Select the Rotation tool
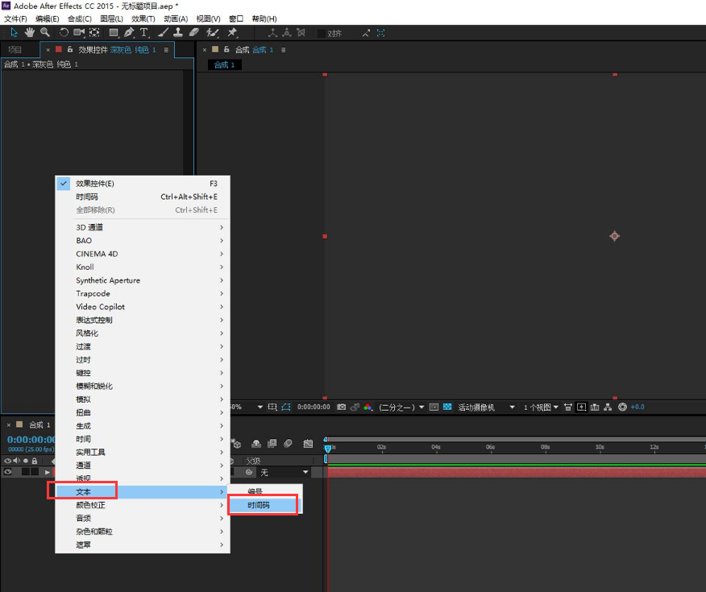Viewport: 706px width, 592px height. [64, 32]
